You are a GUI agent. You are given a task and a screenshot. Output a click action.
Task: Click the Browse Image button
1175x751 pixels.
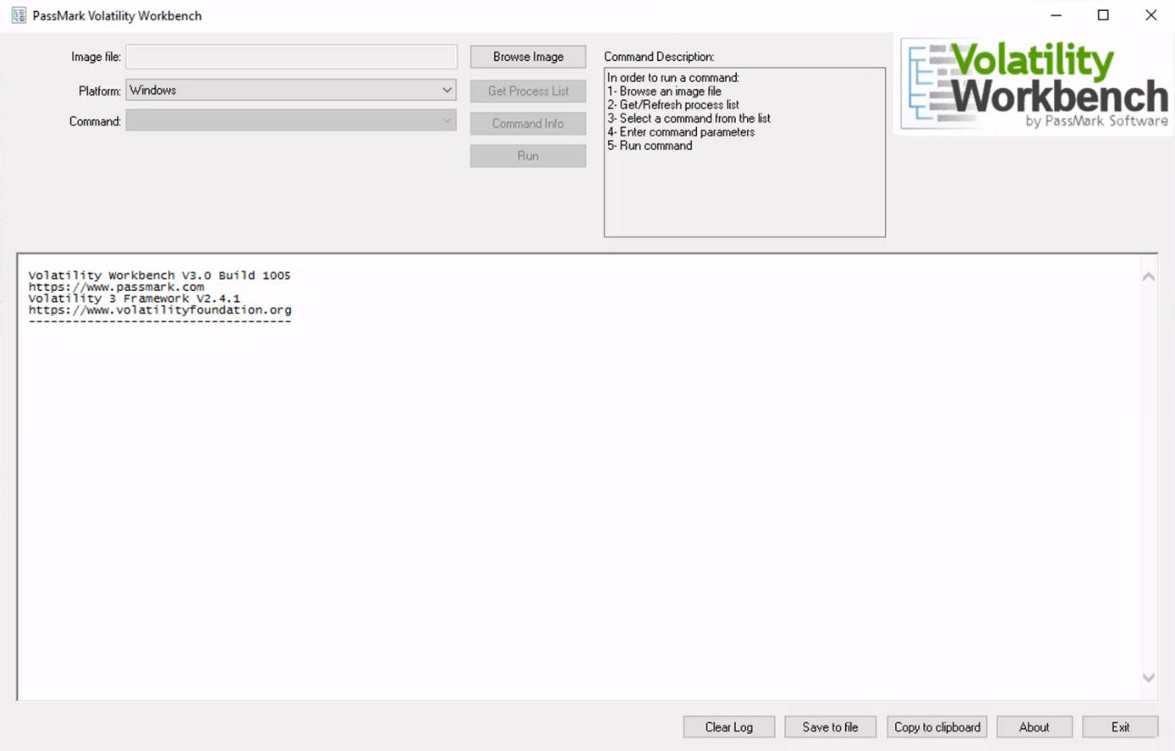pos(528,57)
